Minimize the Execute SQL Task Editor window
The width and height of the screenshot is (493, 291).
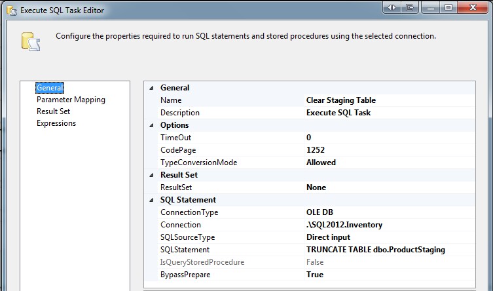point(430,8)
